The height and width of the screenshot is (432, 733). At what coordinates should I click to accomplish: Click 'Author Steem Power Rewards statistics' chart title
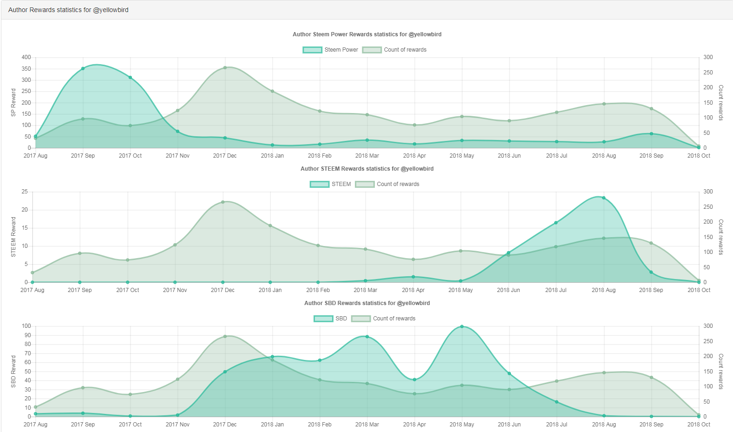(x=367, y=34)
